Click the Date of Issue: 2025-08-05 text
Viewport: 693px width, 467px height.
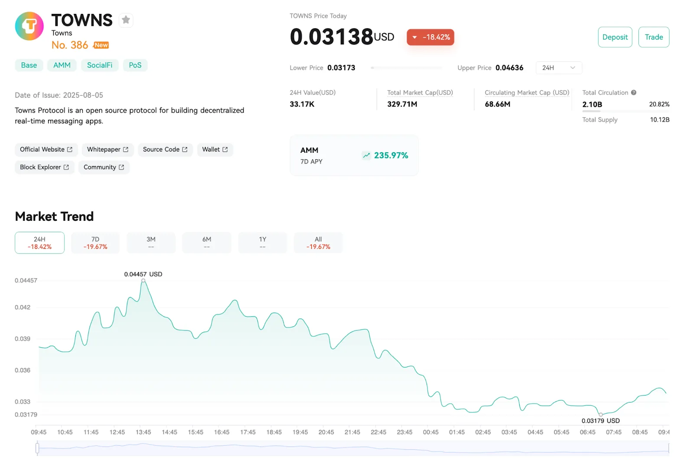(59, 95)
